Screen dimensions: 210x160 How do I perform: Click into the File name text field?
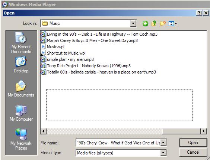pyautogui.click(x=118, y=143)
